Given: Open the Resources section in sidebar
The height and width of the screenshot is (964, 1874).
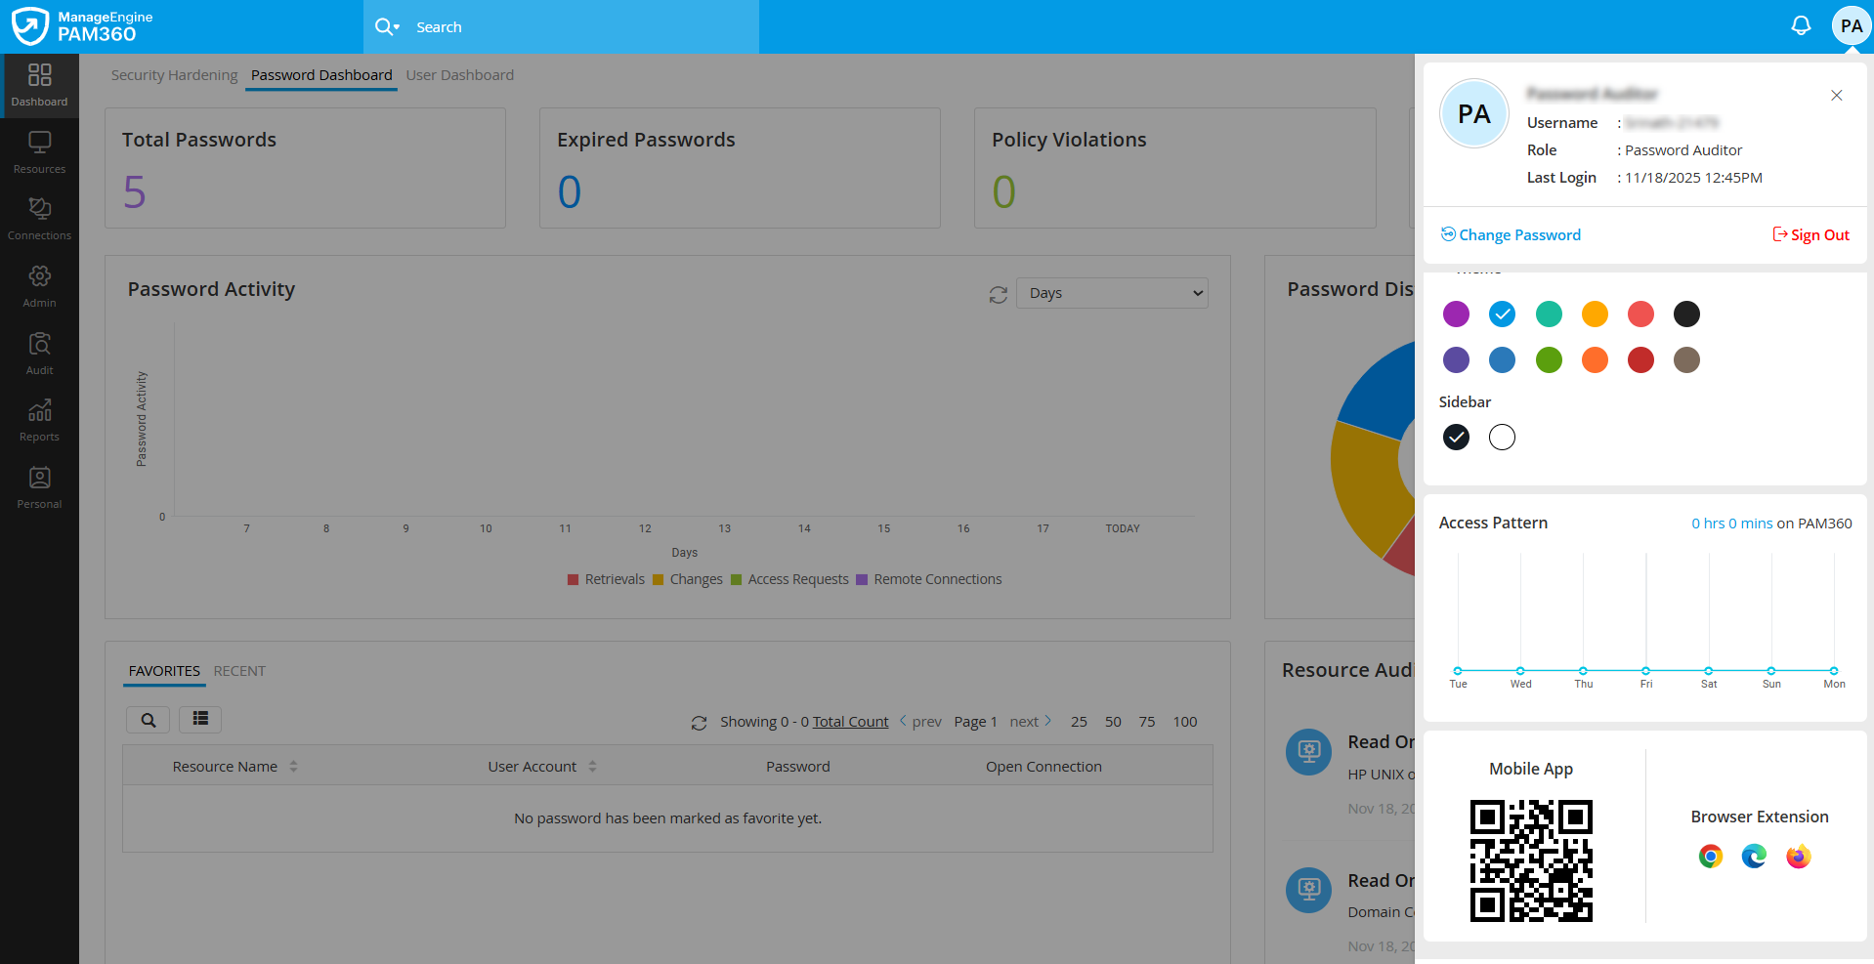Looking at the screenshot, I should pos(39,151).
